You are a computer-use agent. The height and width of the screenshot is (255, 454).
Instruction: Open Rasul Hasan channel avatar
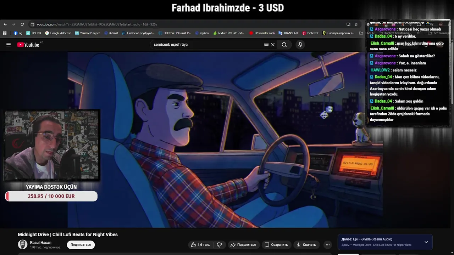23,244
